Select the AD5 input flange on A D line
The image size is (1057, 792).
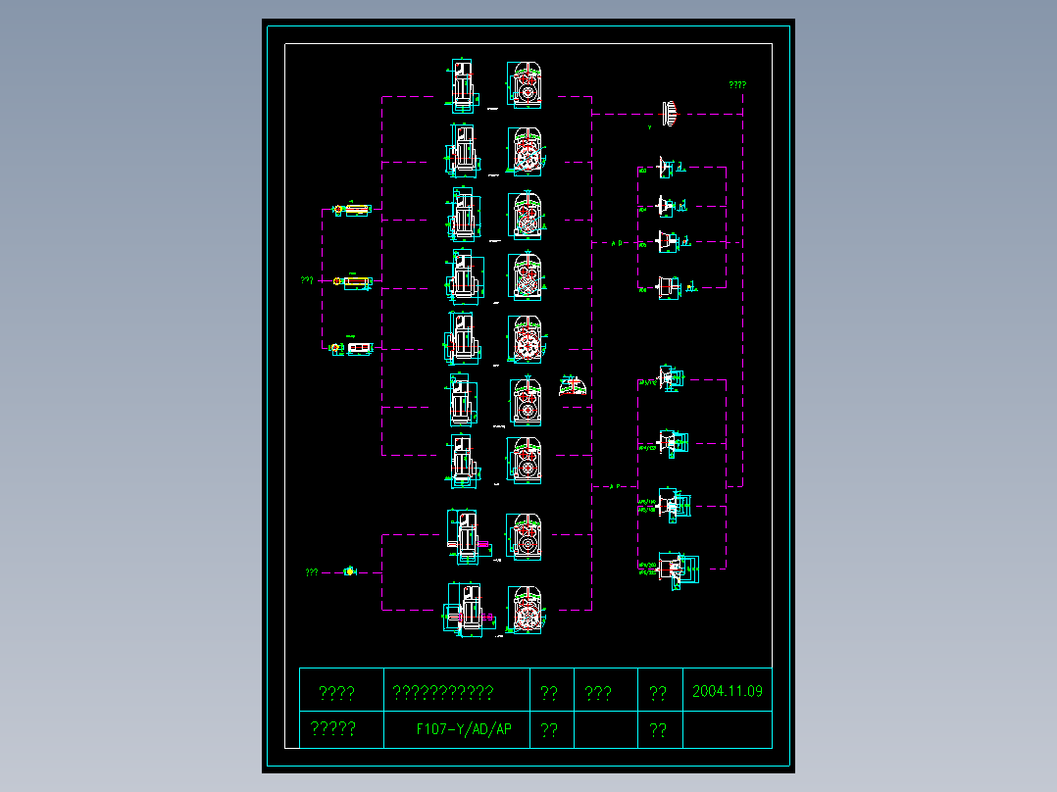[x=668, y=242]
